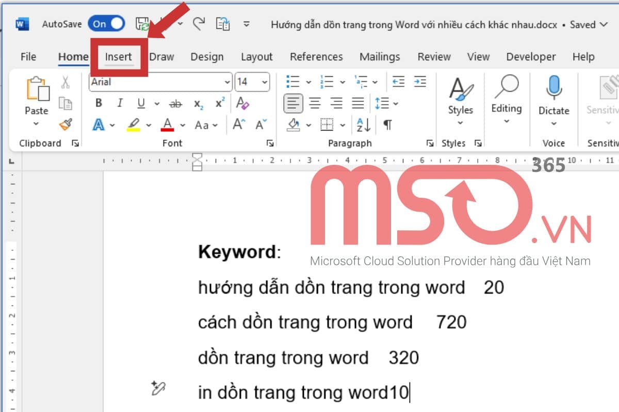619x412 pixels.
Task: Justify the paragraph text
Action: click(358, 104)
